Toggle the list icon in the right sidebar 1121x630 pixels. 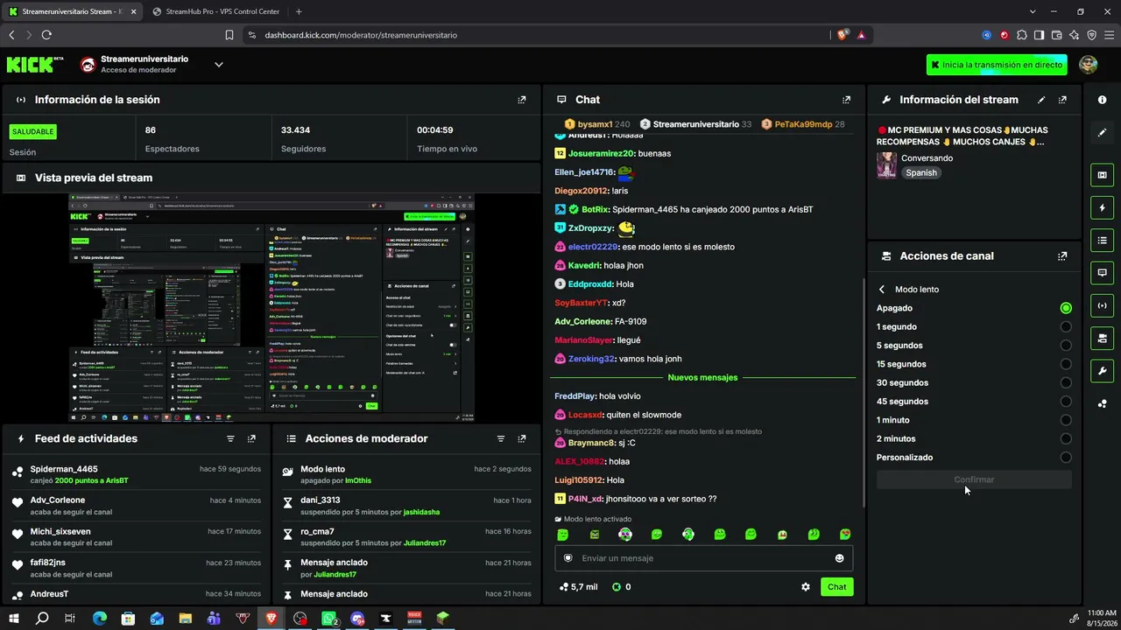coord(1102,241)
